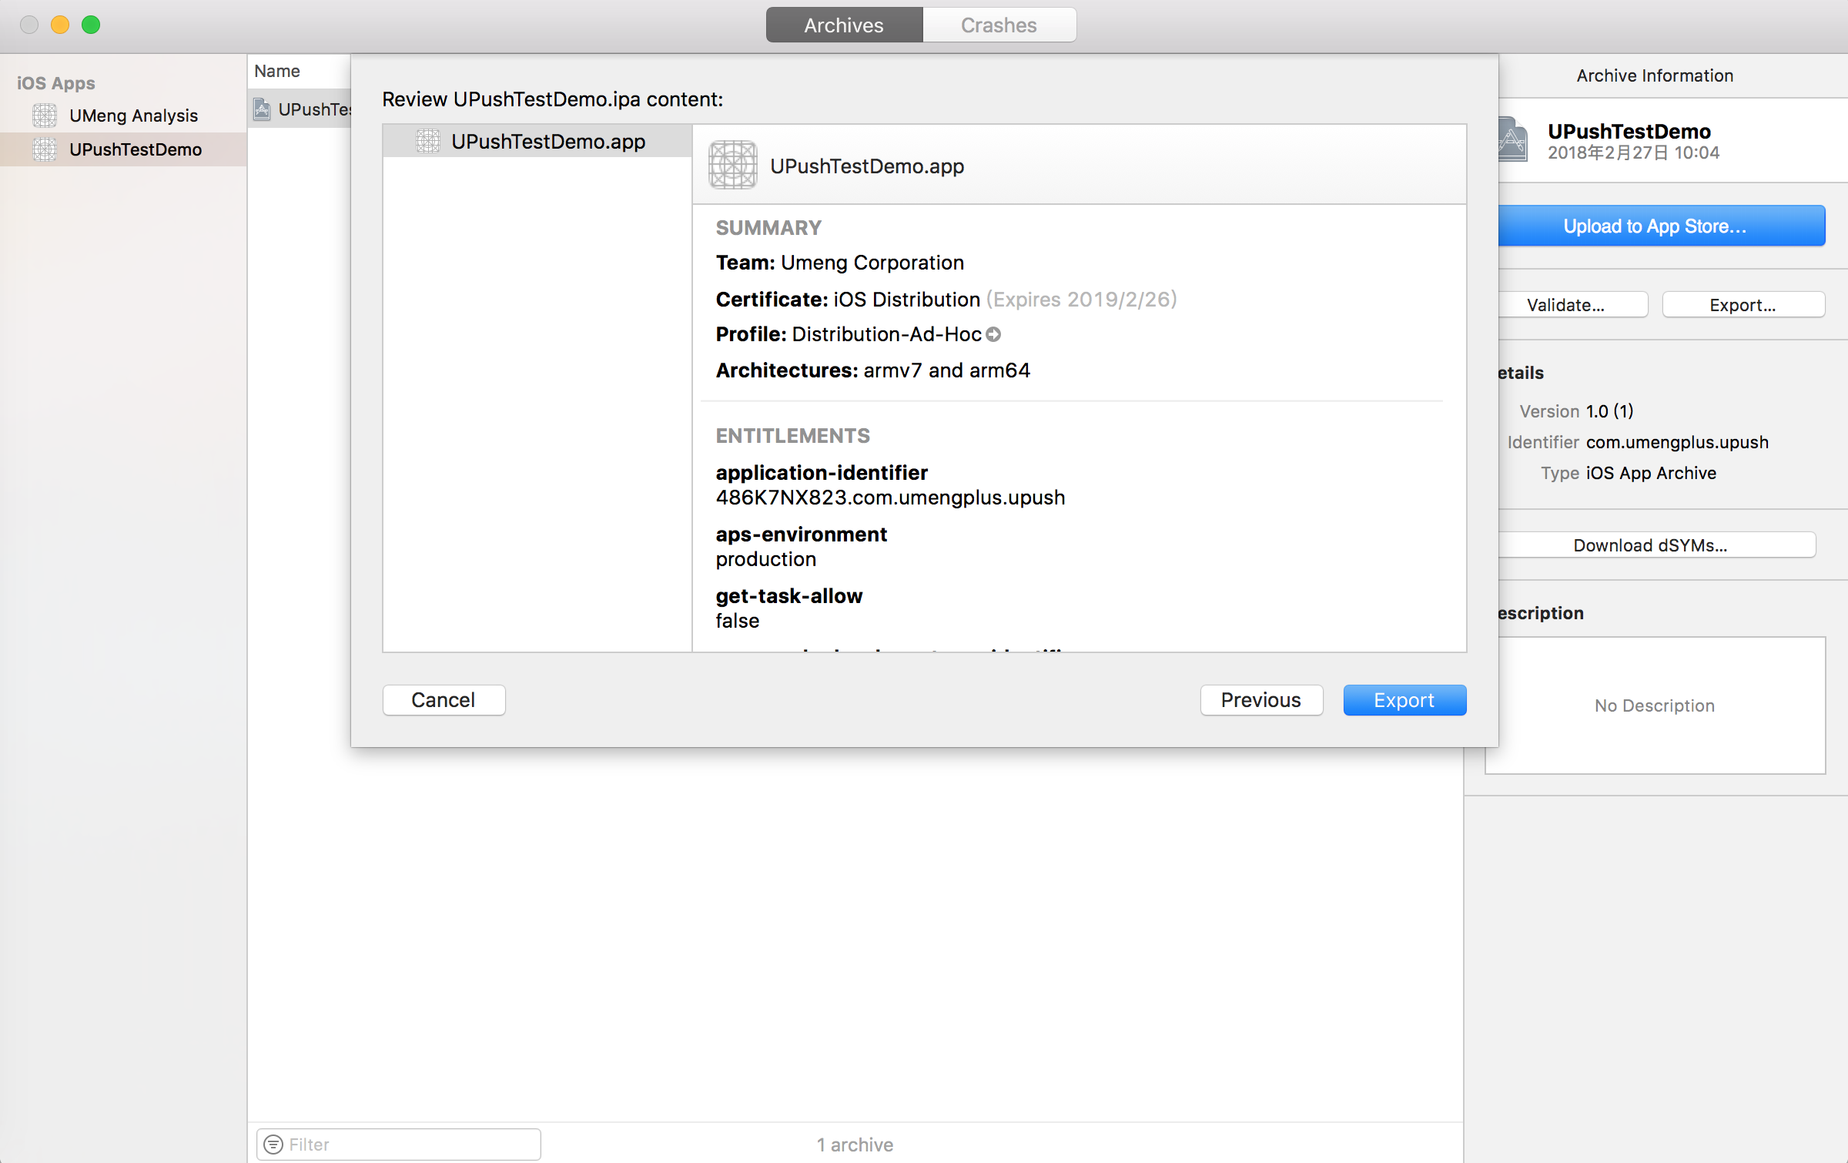Click the Export button in Archive Information panel

pos(1743,305)
